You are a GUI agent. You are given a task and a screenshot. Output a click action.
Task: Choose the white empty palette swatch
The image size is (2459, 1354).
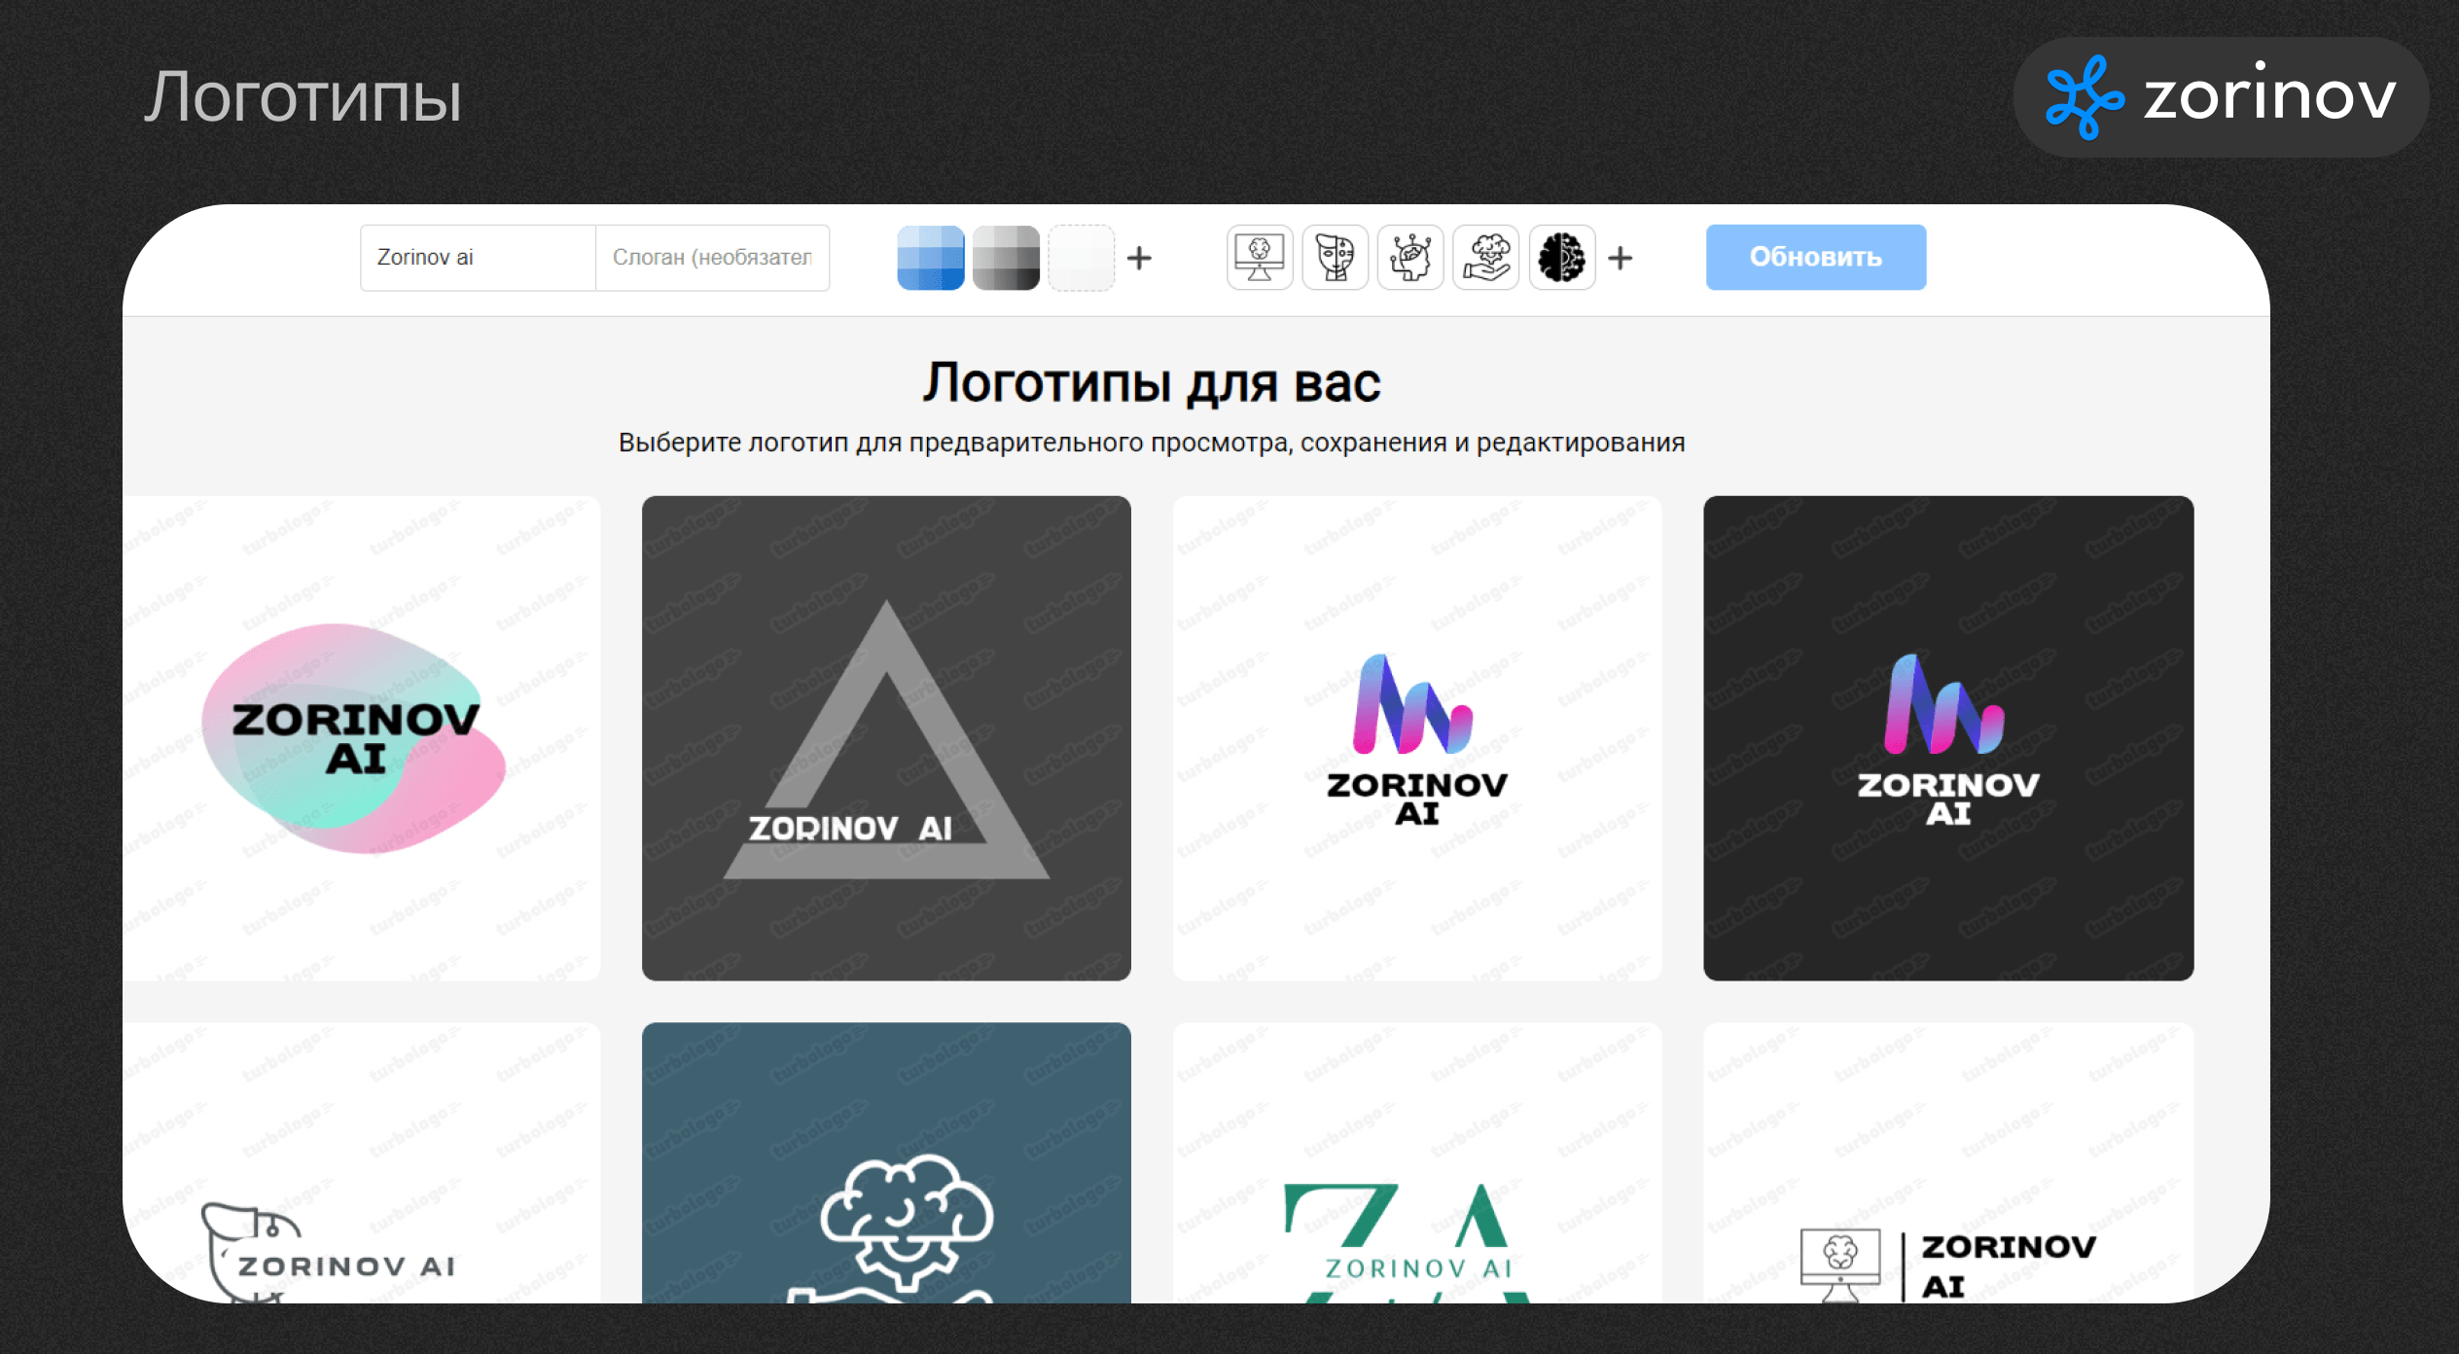1081,258
